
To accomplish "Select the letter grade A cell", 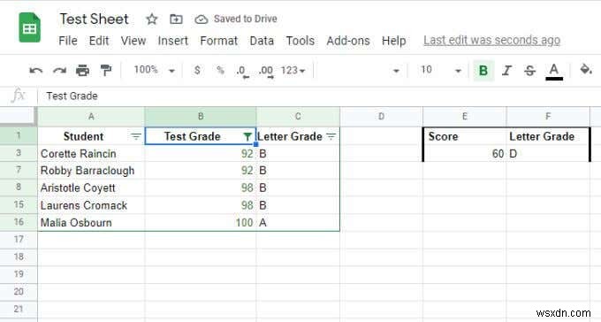I will pos(298,223).
